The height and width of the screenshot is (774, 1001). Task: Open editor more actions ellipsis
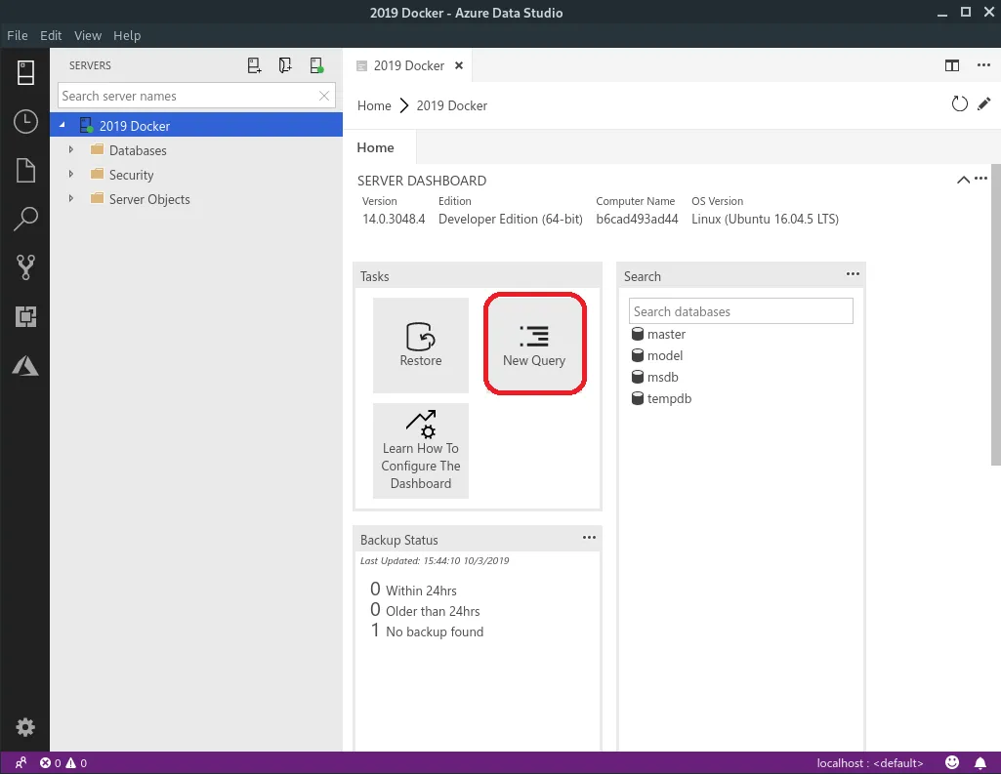983,65
